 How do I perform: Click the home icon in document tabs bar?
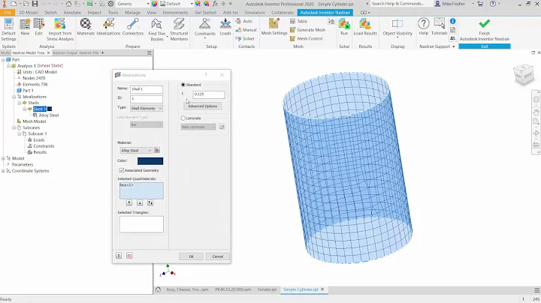click(x=158, y=289)
